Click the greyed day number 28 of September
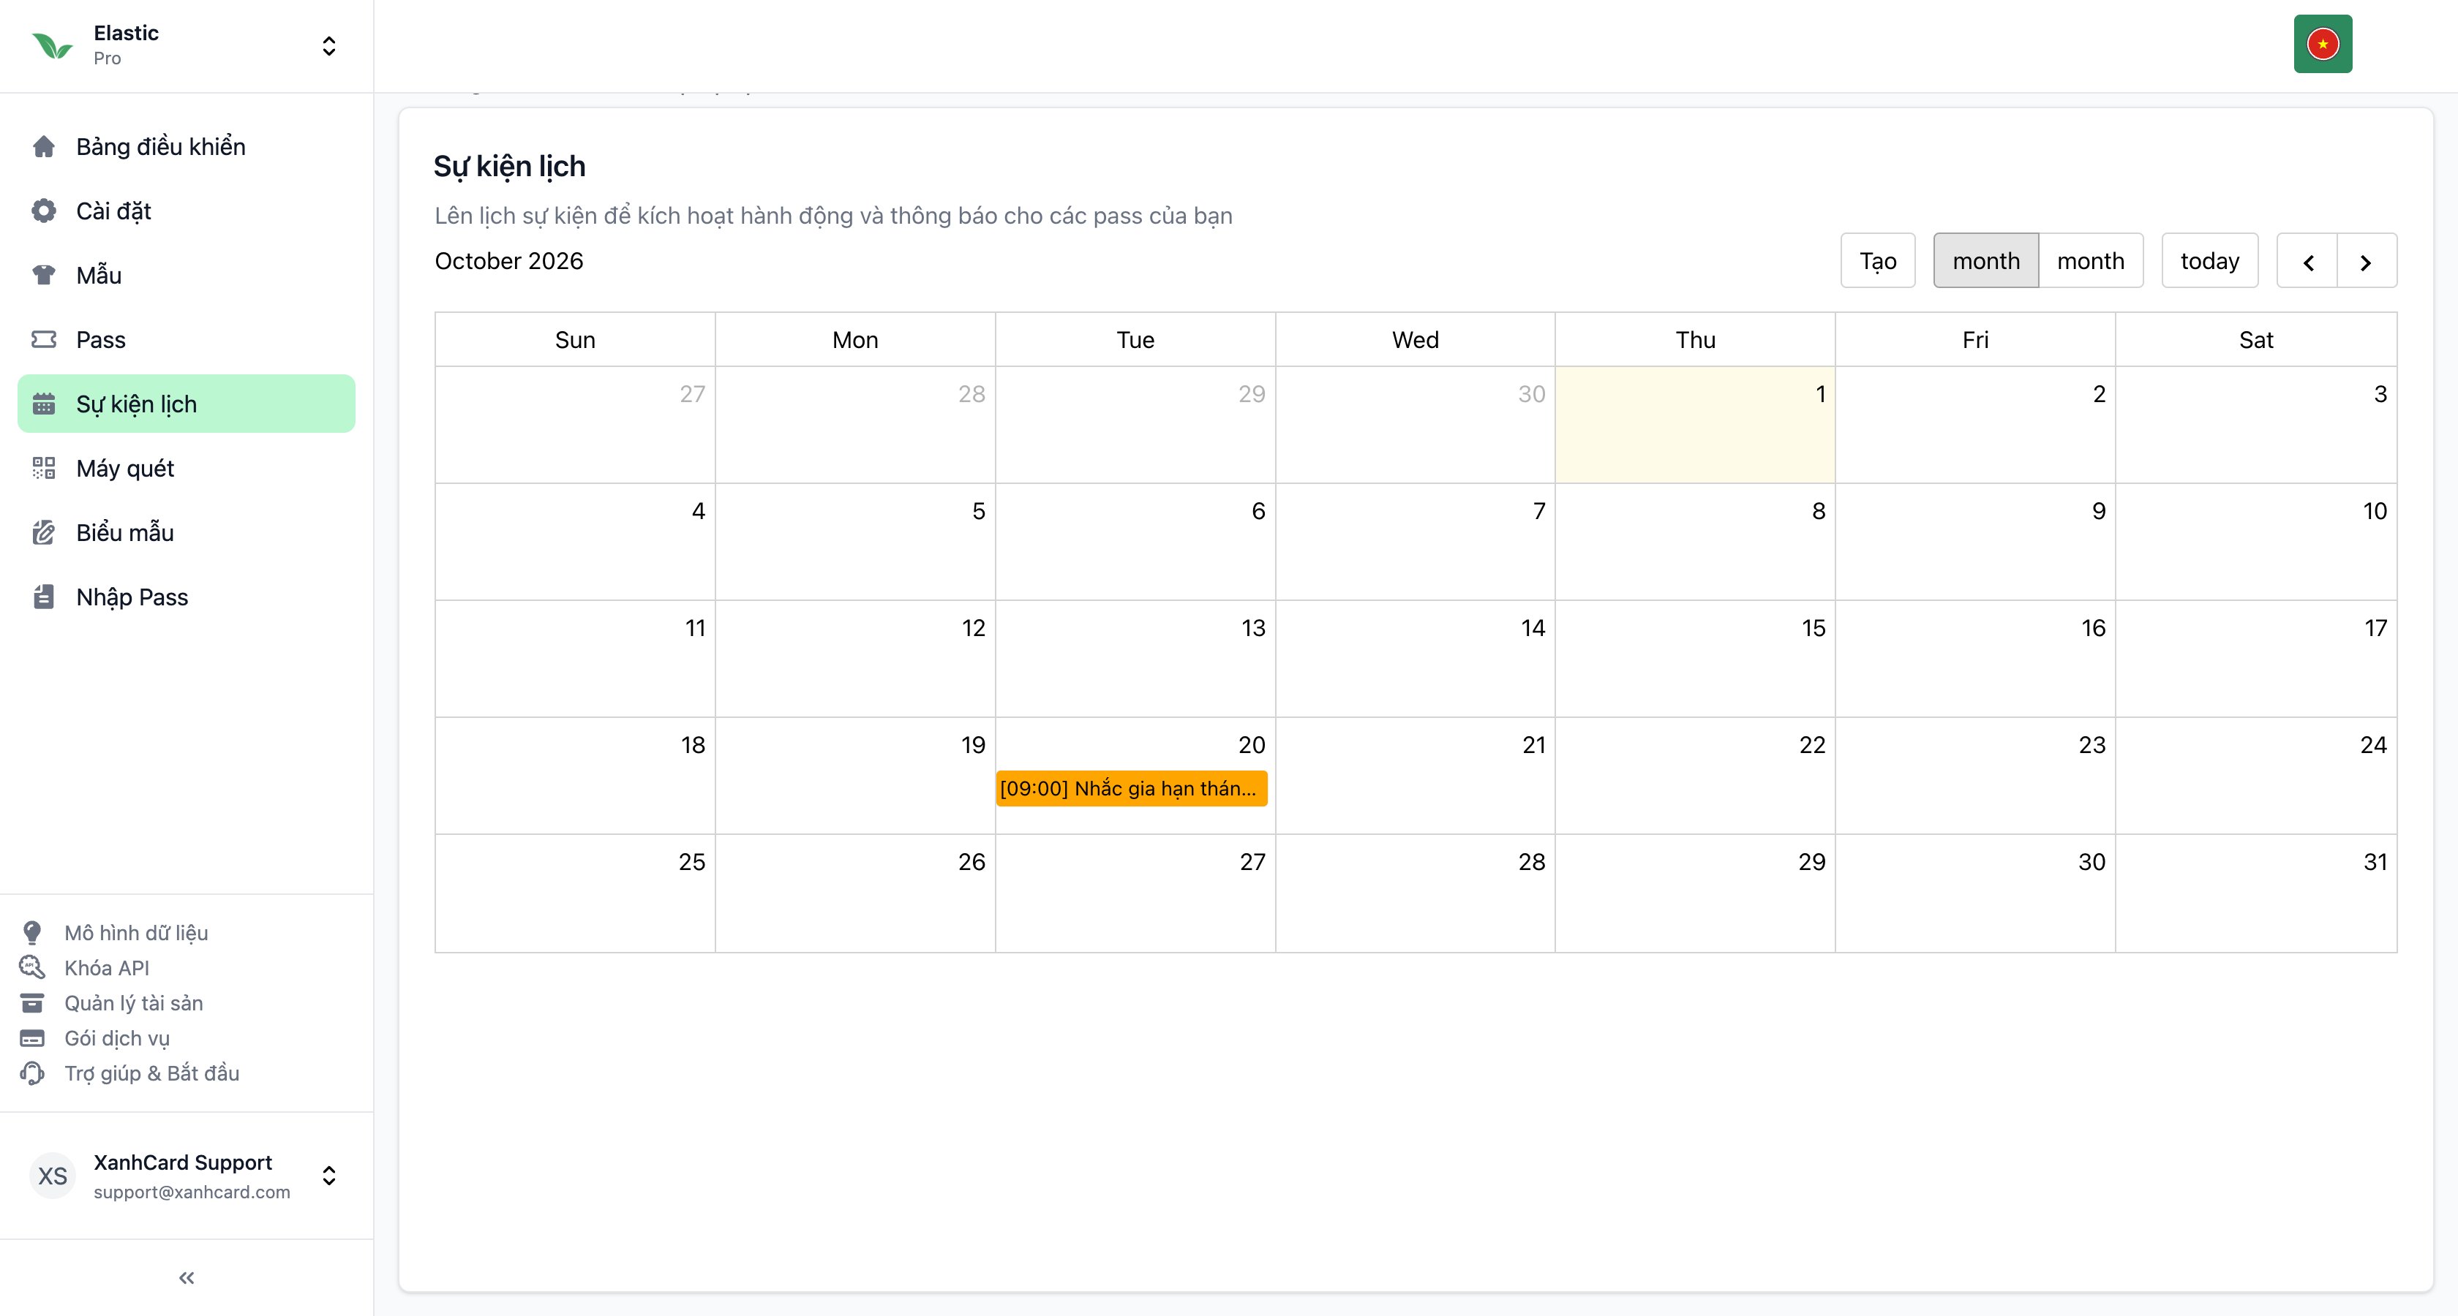The image size is (2458, 1316). (x=971, y=394)
